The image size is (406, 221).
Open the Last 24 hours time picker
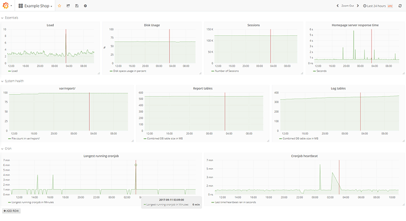pyautogui.click(x=375, y=6)
